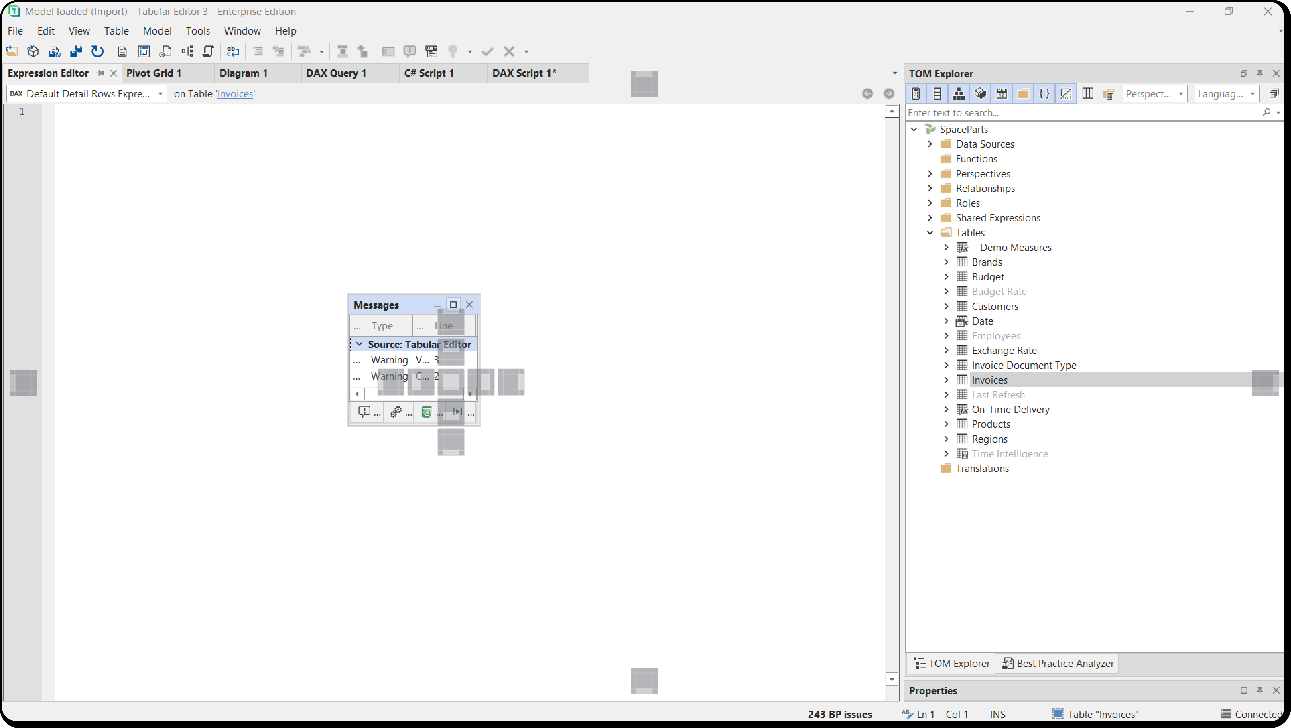Screen dimensions: 1291x728
Task: Navigate forward with the right arrow circle
Action: [889, 94]
